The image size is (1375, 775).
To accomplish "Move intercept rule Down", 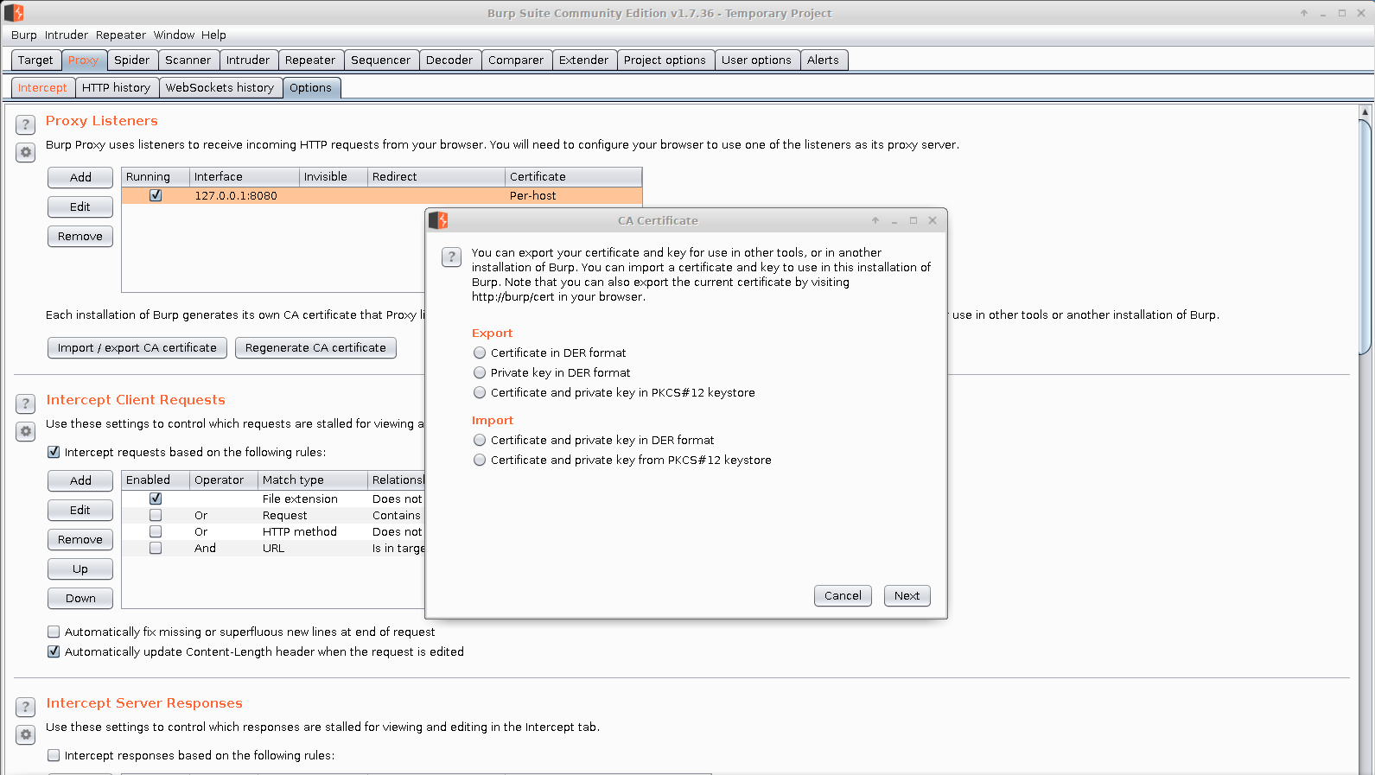I will [x=80, y=598].
